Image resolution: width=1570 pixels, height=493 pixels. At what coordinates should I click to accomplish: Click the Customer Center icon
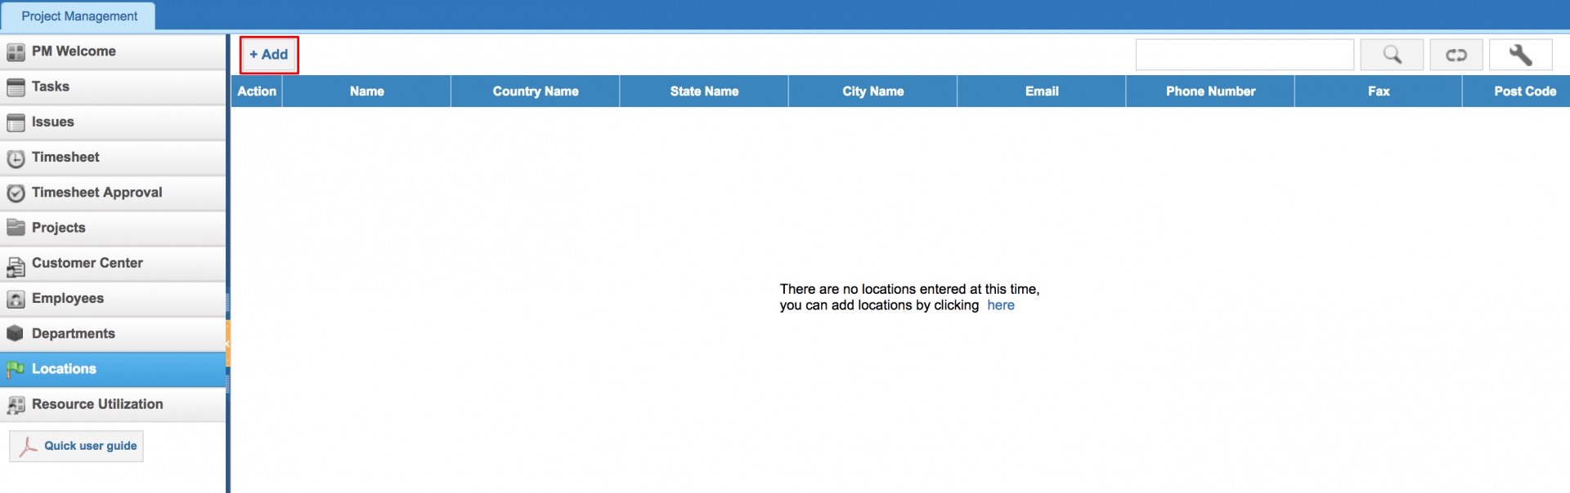[16, 265]
